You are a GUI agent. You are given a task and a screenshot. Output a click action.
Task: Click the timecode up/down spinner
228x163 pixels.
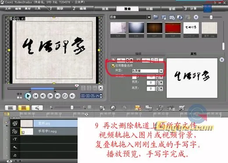coord(101,96)
